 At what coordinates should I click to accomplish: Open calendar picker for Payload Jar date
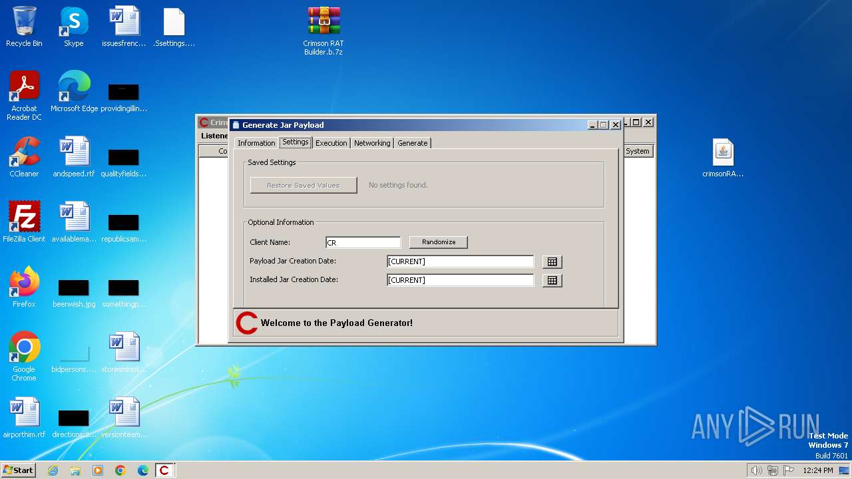(x=552, y=262)
